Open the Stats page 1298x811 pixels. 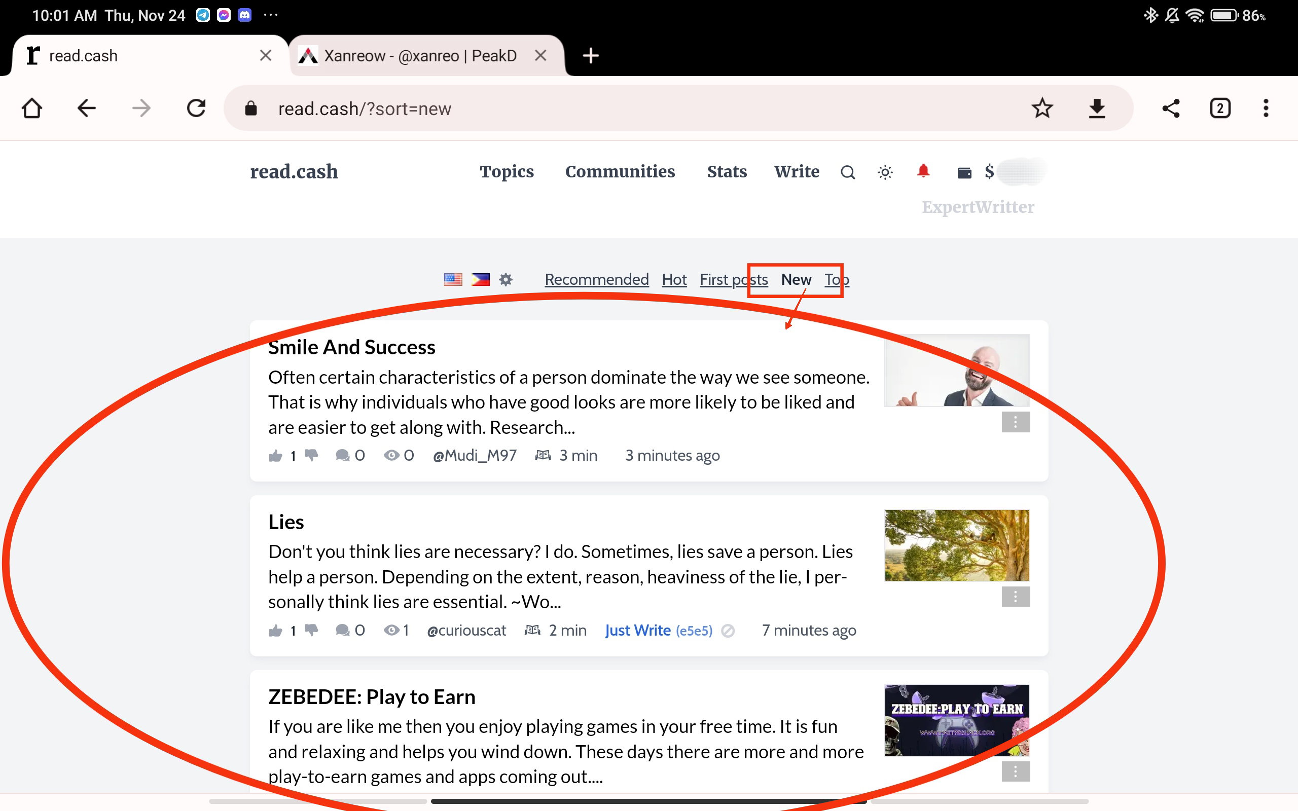[727, 172]
